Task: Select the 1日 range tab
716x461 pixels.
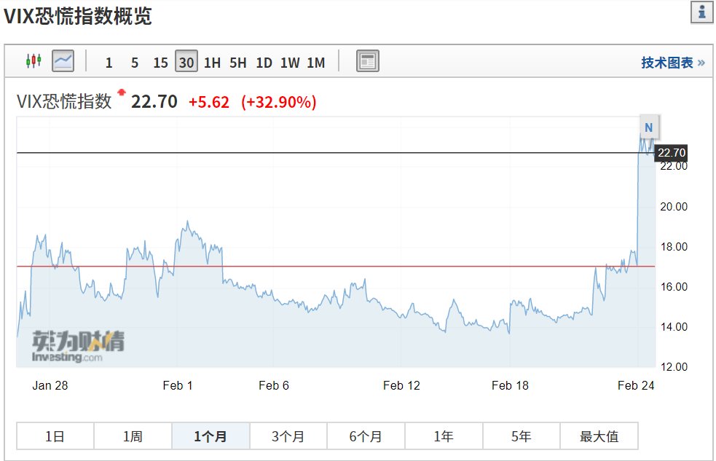Action: (55, 436)
